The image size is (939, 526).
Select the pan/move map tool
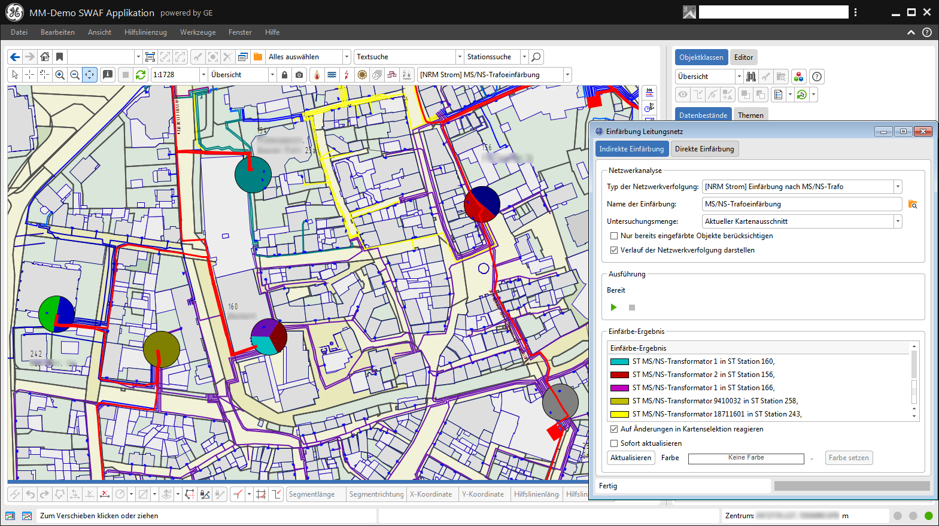(x=89, y=75)
